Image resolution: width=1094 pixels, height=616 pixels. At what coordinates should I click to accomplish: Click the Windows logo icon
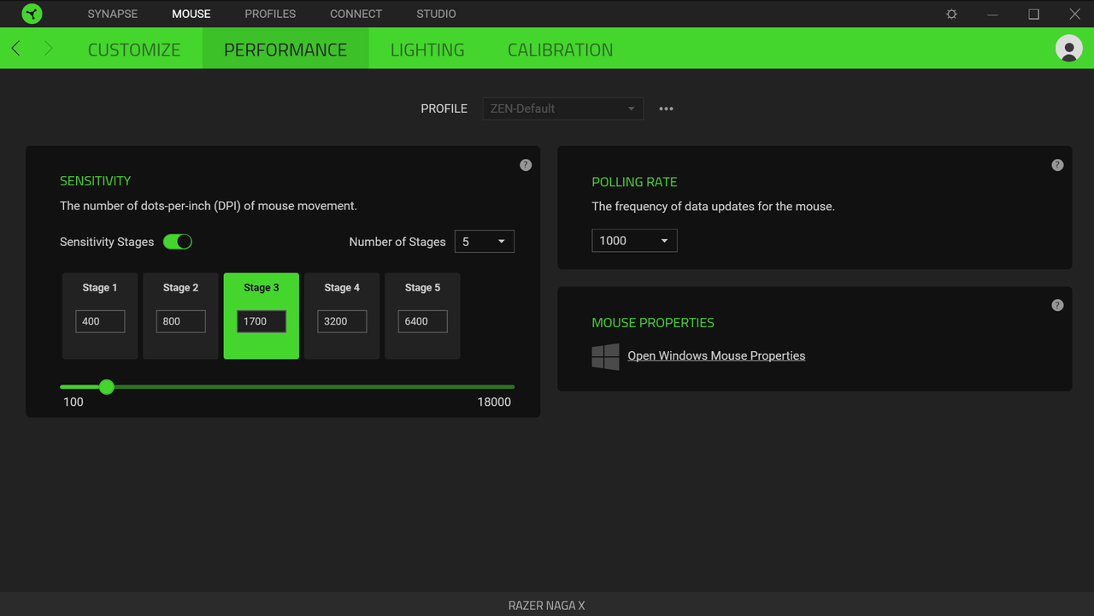click(x=605, y=356)
